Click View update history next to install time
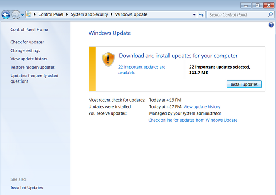Viewport: 276px width, 195px height. [202, 107]
